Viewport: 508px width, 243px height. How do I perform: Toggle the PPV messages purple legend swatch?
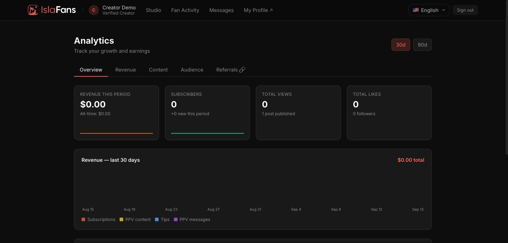pos(176,219)
